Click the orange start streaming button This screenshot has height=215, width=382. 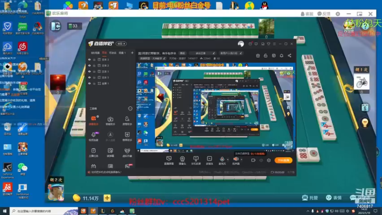(283, 160)
